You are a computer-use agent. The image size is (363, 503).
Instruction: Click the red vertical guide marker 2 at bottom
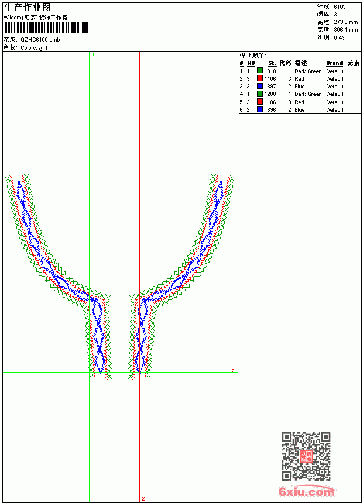[x=143, y=498]
